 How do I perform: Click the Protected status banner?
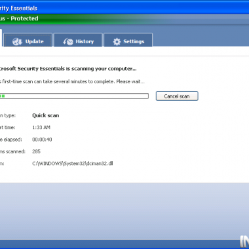coord(125,18)
